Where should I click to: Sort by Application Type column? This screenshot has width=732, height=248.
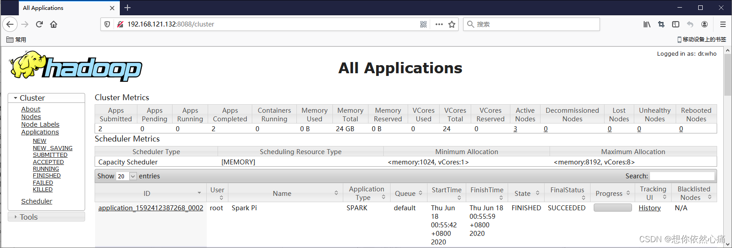click(366, 193)
